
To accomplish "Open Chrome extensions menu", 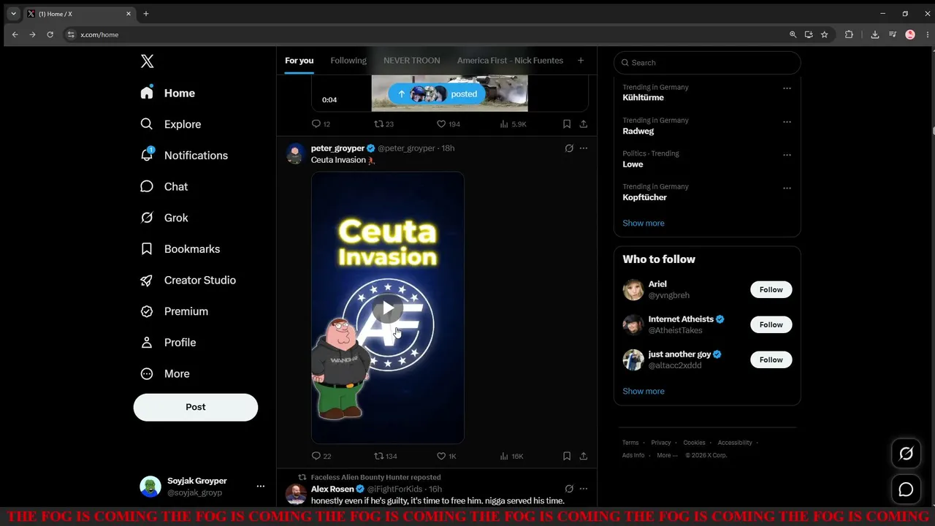I will coord(849,34).
